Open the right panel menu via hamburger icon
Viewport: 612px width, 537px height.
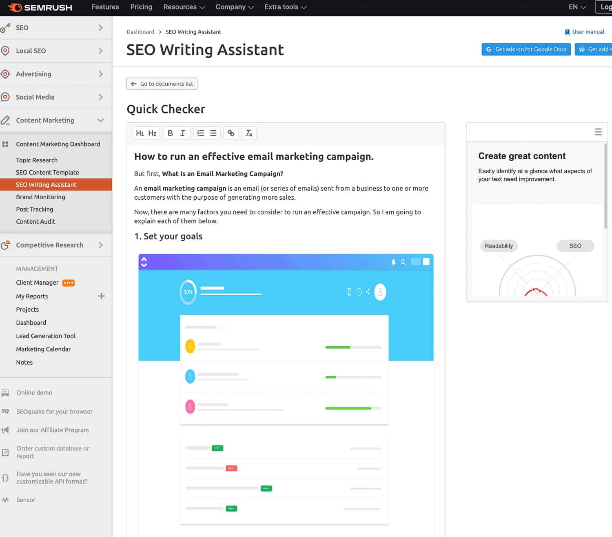click(598, 131)
